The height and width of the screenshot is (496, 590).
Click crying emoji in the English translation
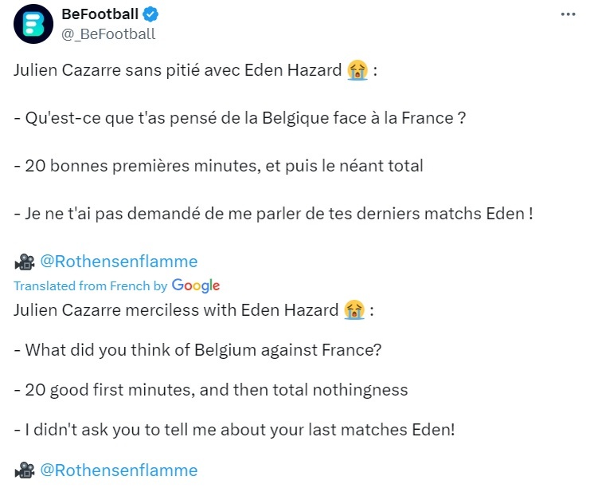pyautogui.click(x=354, y=309)
